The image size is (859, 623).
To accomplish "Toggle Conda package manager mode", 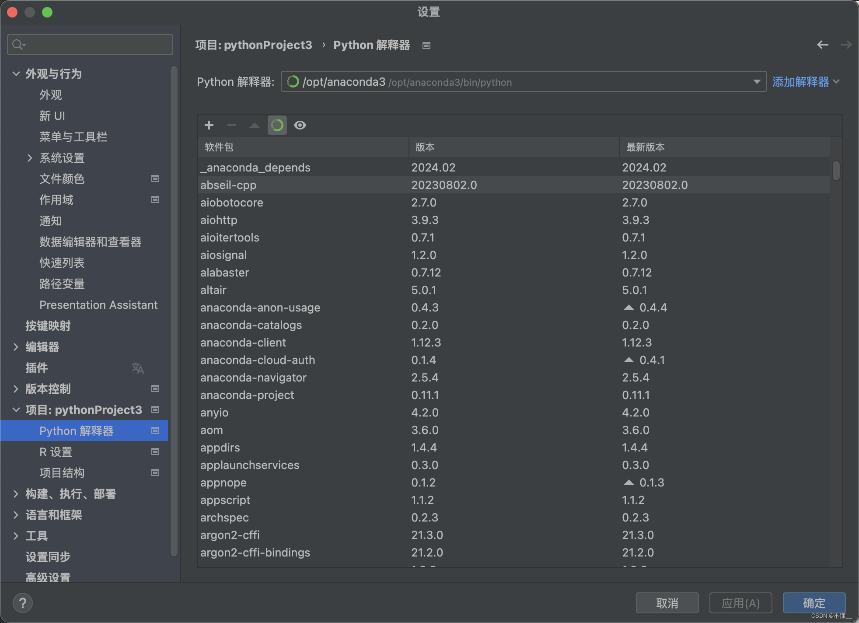I will (x=277, y=125).
